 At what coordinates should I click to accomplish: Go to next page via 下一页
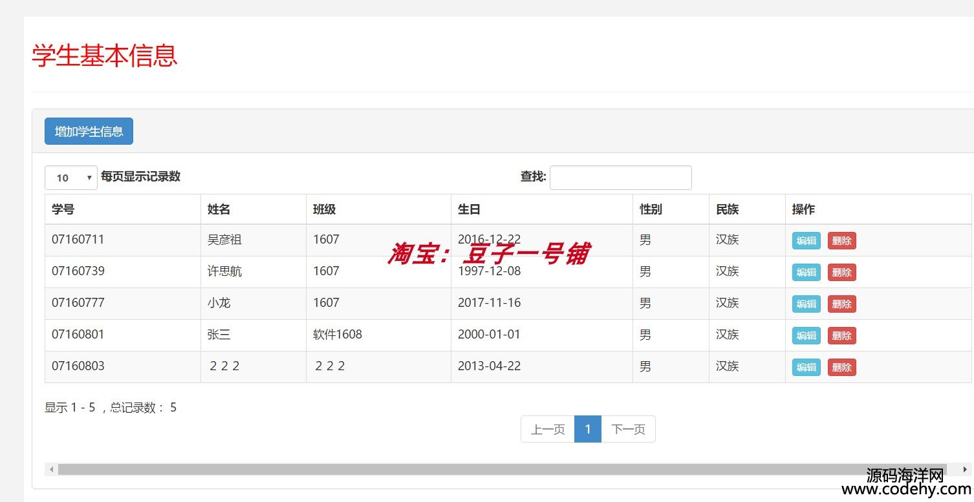628,430
